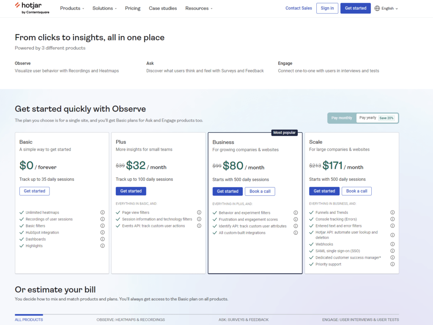
Task: Open info icon beside Webhooks
Action: [392, 244]
